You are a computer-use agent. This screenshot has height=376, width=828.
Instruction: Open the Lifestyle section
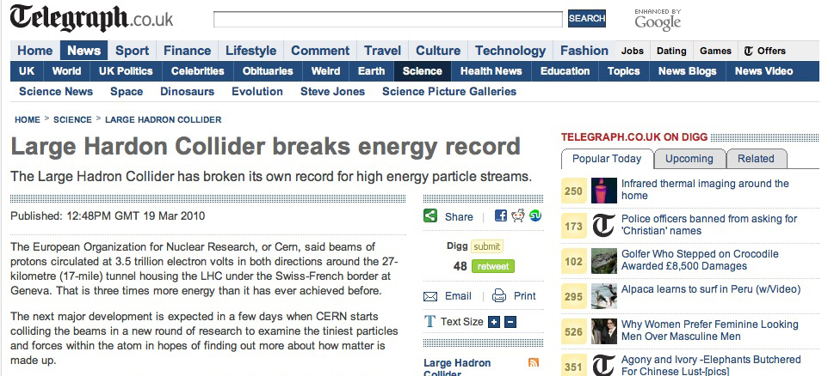(x=250, y=51)
